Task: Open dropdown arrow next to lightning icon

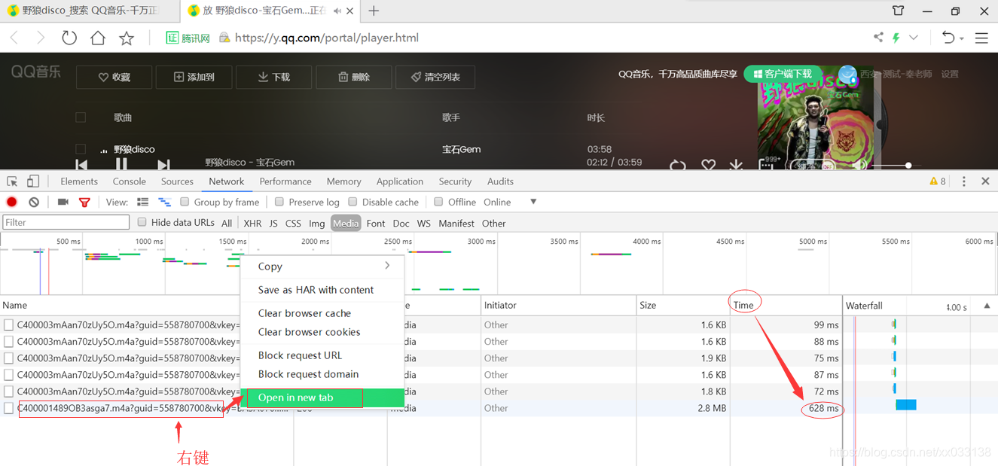Action: (x=914, y=38)
